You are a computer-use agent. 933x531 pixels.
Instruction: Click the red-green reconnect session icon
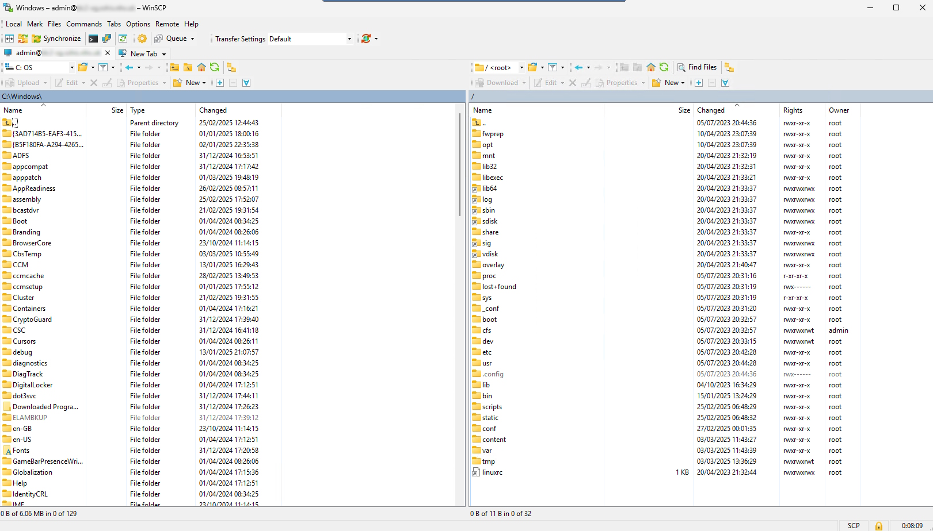pos(366,39)
